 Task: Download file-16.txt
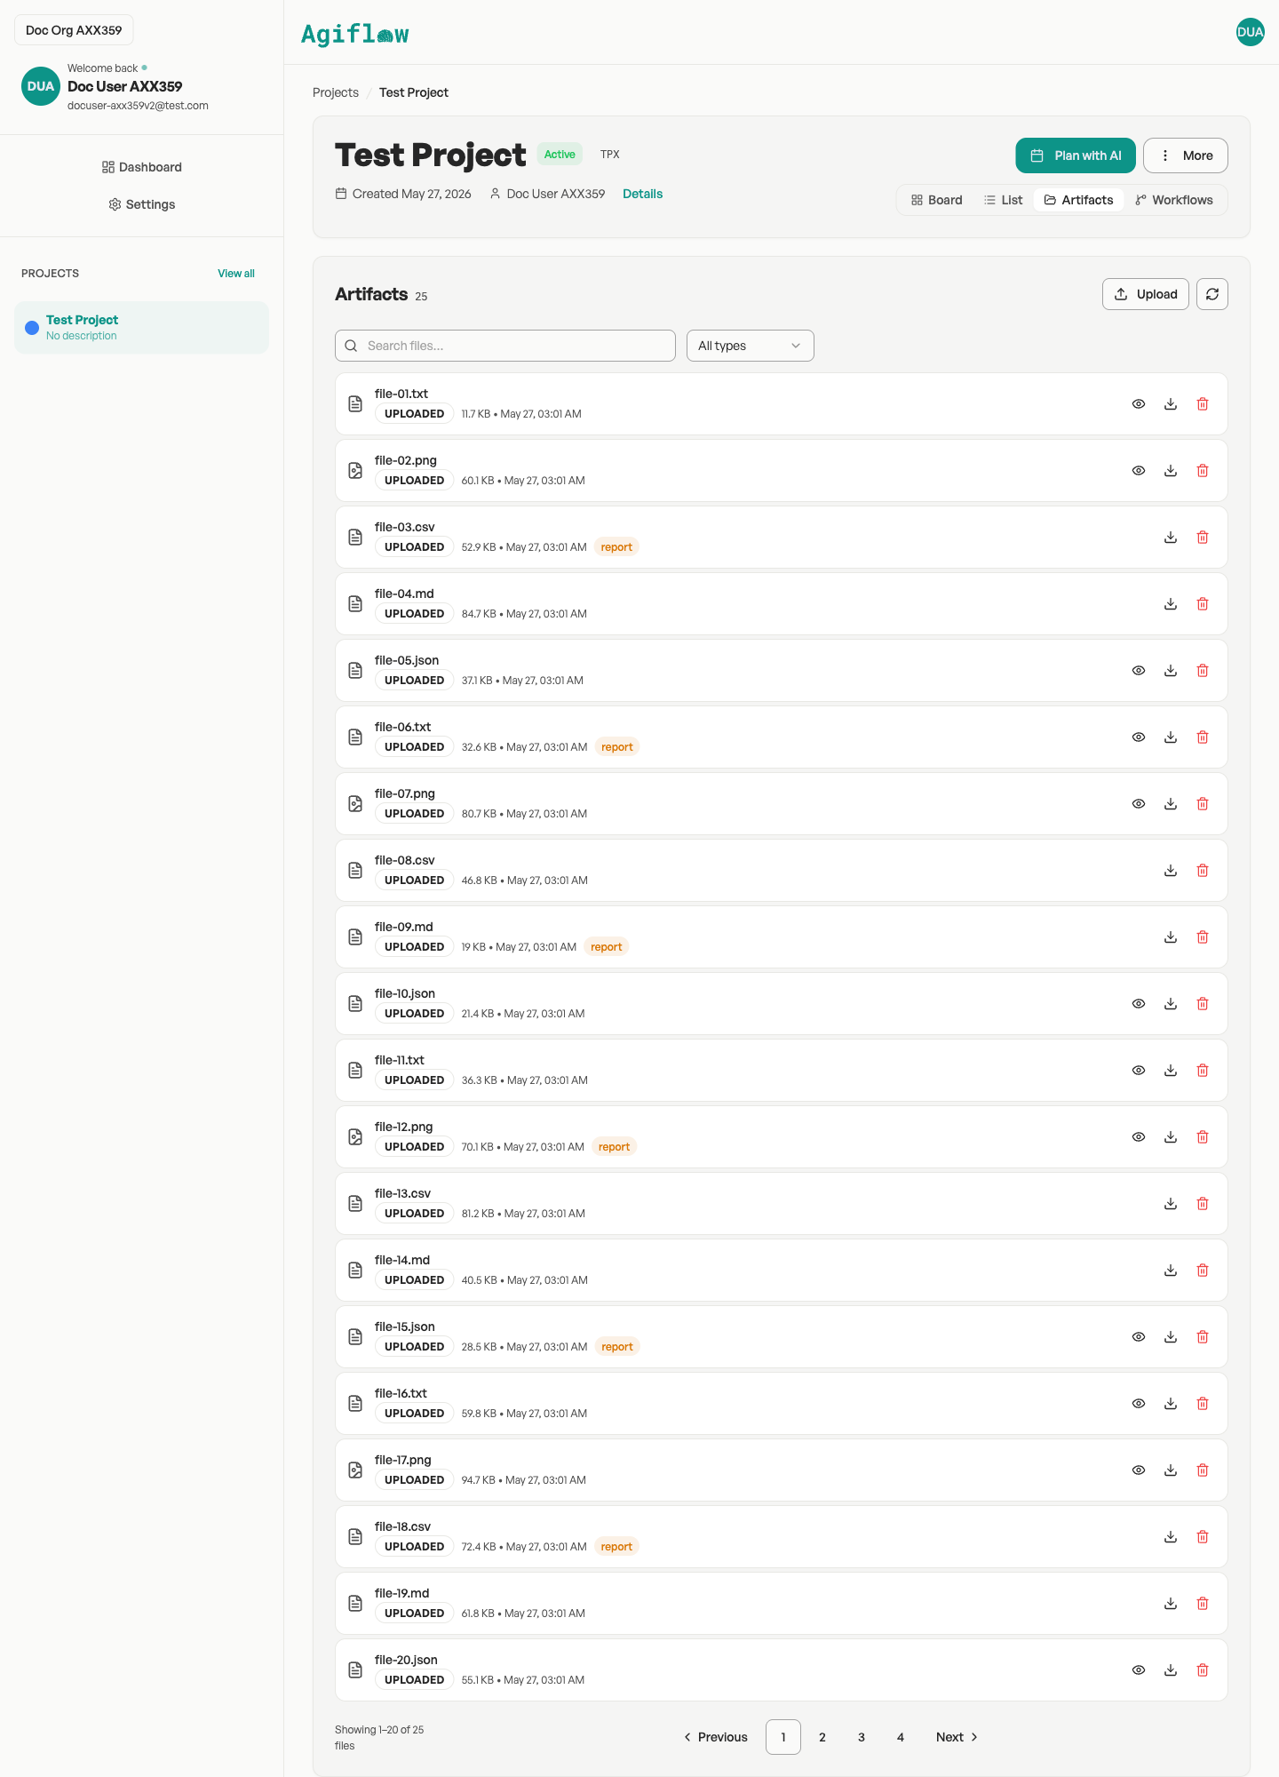[1171, 1404]
